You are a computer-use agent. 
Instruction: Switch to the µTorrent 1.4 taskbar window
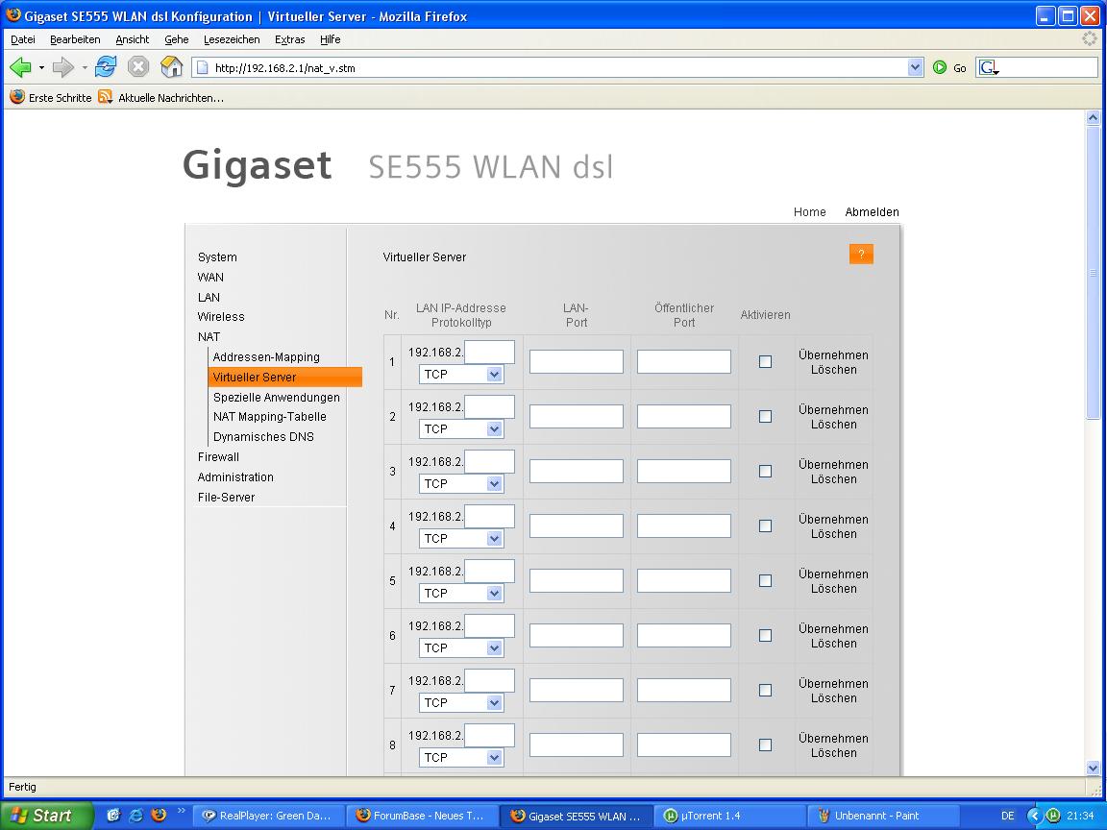pos(728,816)
